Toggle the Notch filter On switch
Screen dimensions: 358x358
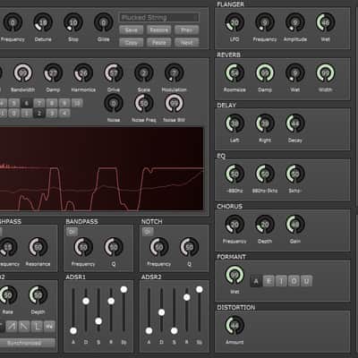pos(148,232)
